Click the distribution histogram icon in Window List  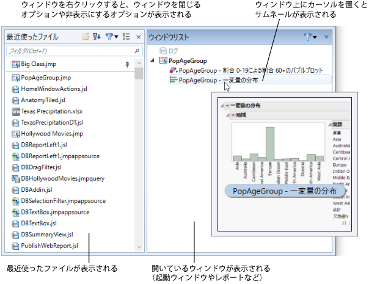(x=174, y=80)
